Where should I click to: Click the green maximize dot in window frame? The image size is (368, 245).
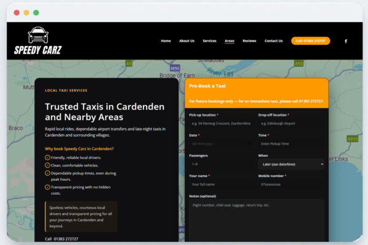point(36,12)
